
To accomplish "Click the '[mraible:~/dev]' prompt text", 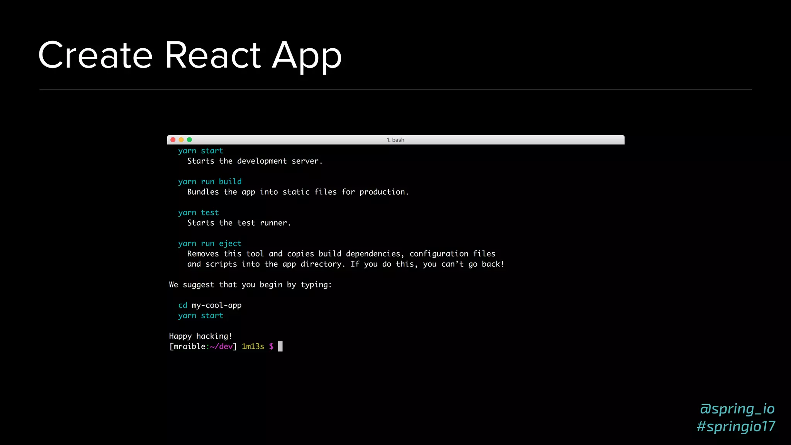I will coord(203,346).
